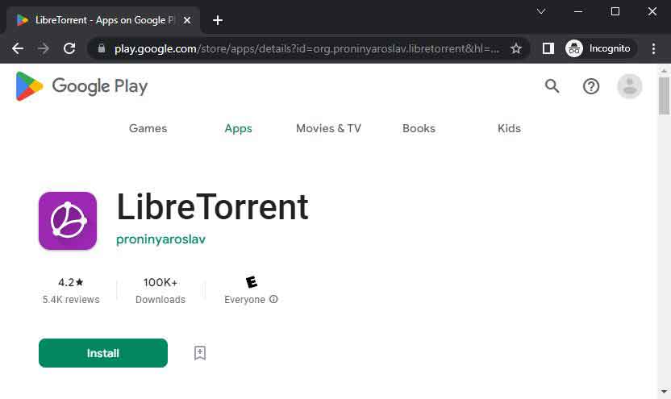
Task: Close the LibreTorrent browser tab
Action: tap(187, 20)
